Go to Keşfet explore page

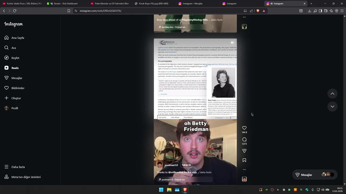(12, 58)
